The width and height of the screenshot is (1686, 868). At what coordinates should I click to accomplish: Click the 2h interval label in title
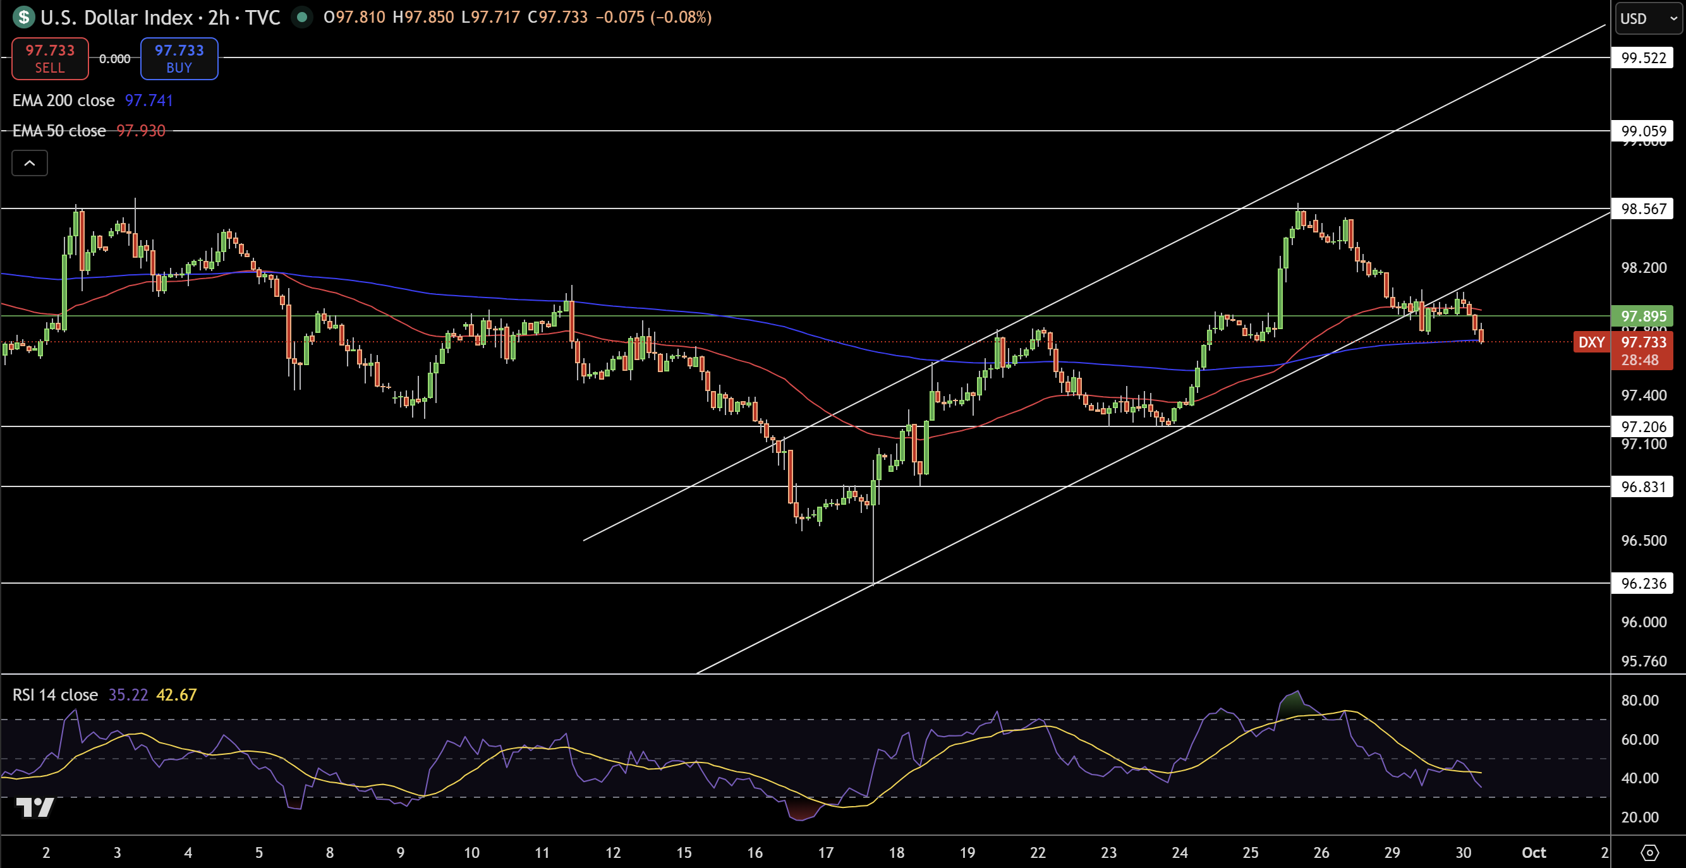[219, 17]
